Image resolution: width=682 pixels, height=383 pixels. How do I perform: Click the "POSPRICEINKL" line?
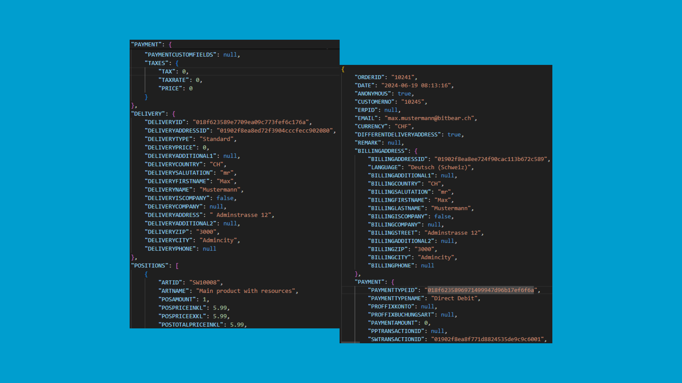click(x=194, y=308)
